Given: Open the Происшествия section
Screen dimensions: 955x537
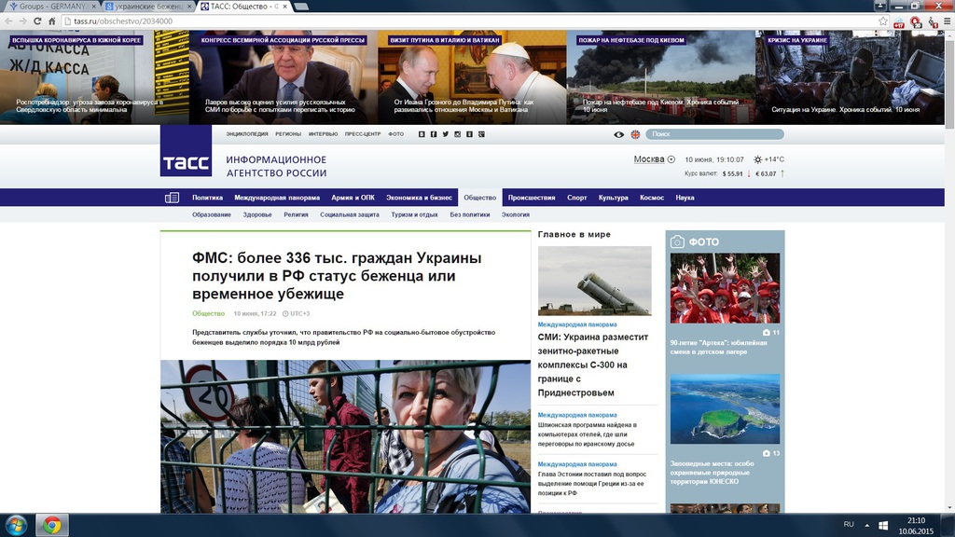Looking at the screenshot, I should 532,198.
